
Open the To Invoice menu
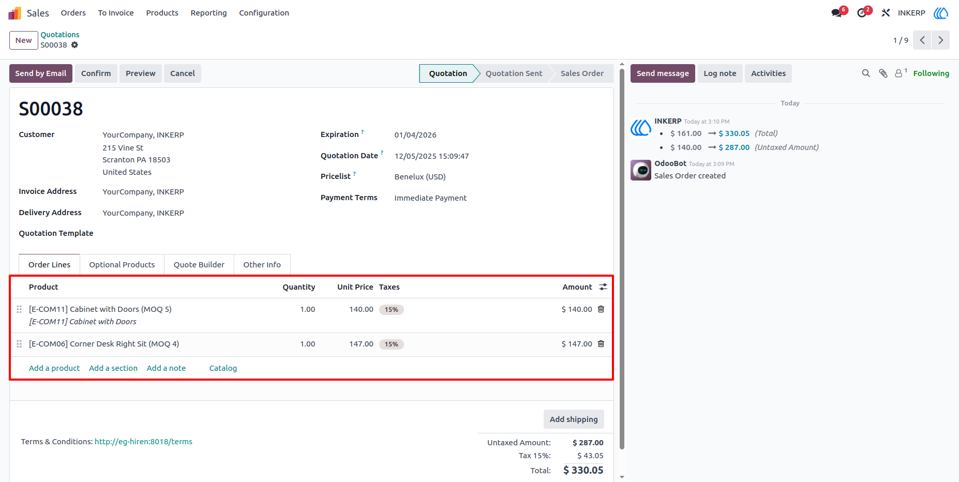point(116,13)
